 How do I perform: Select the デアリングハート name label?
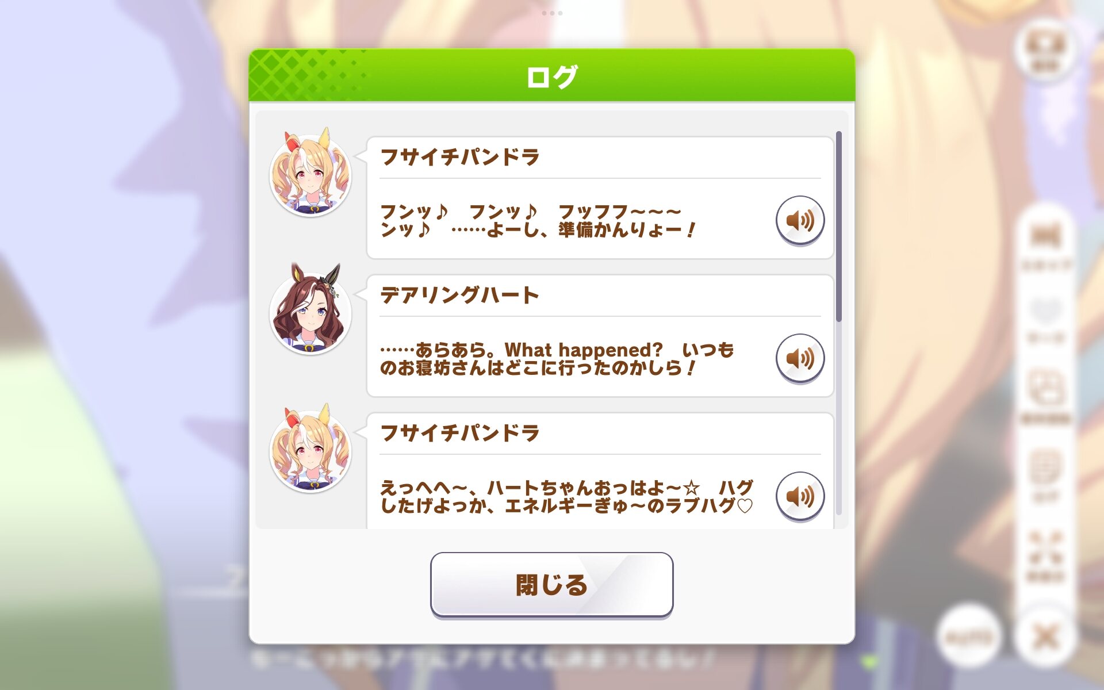tap(459, 295)
